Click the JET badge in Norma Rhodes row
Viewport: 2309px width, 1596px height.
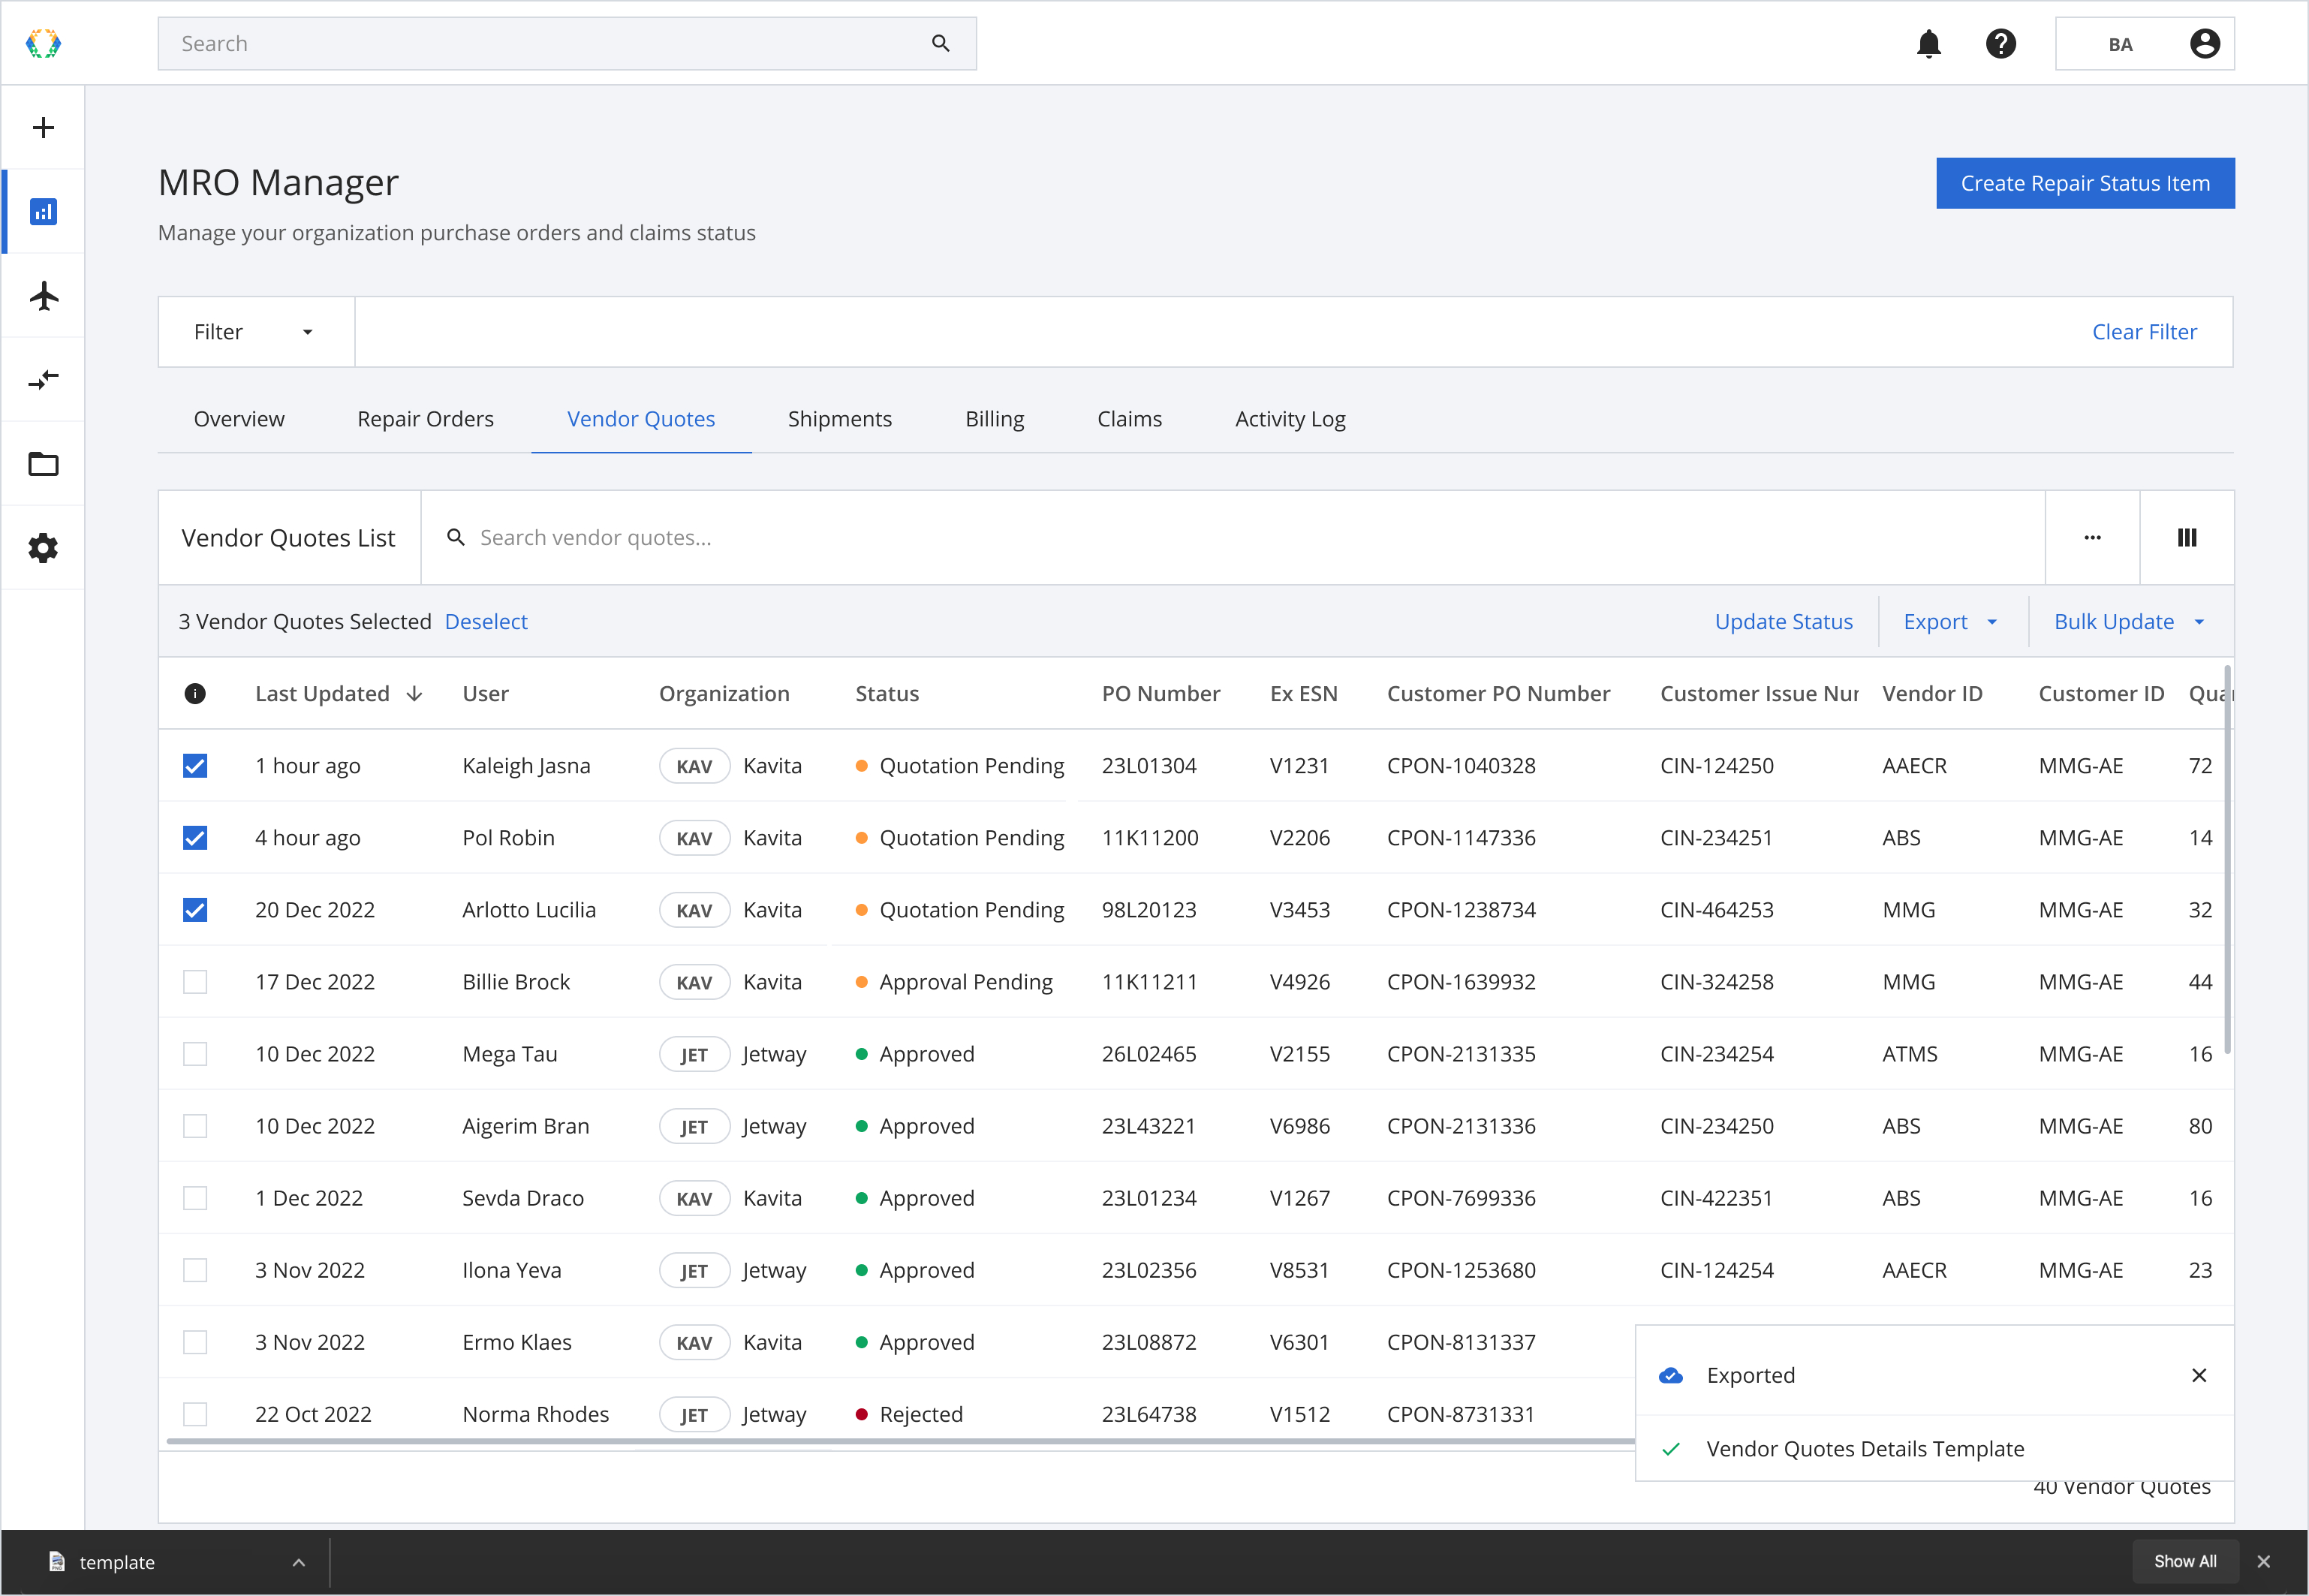pyautogui.click(x=694, y=1414)
